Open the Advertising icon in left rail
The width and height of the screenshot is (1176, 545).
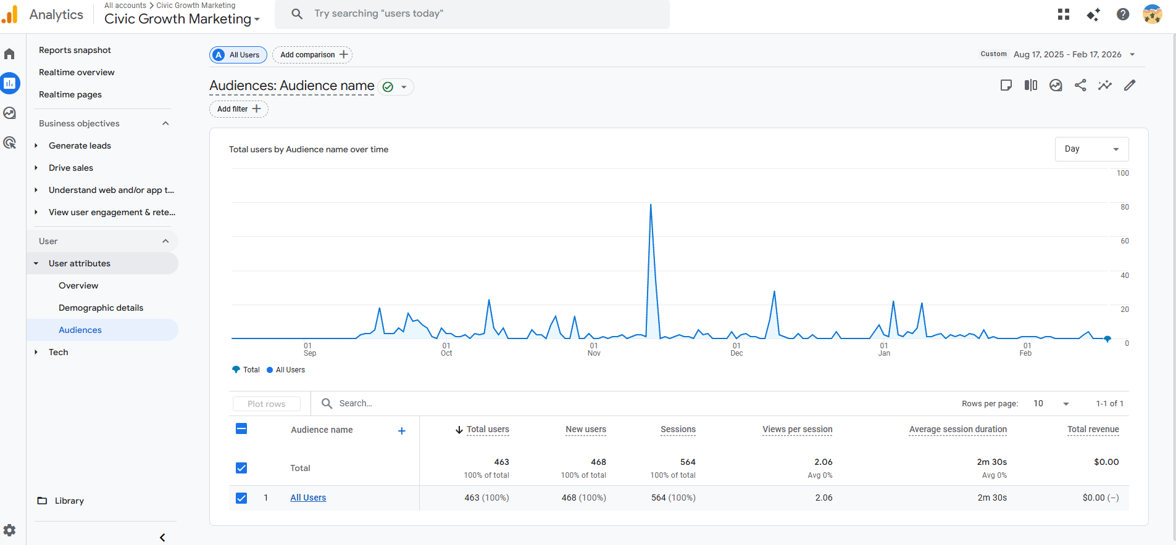click(x=10, y=143)
